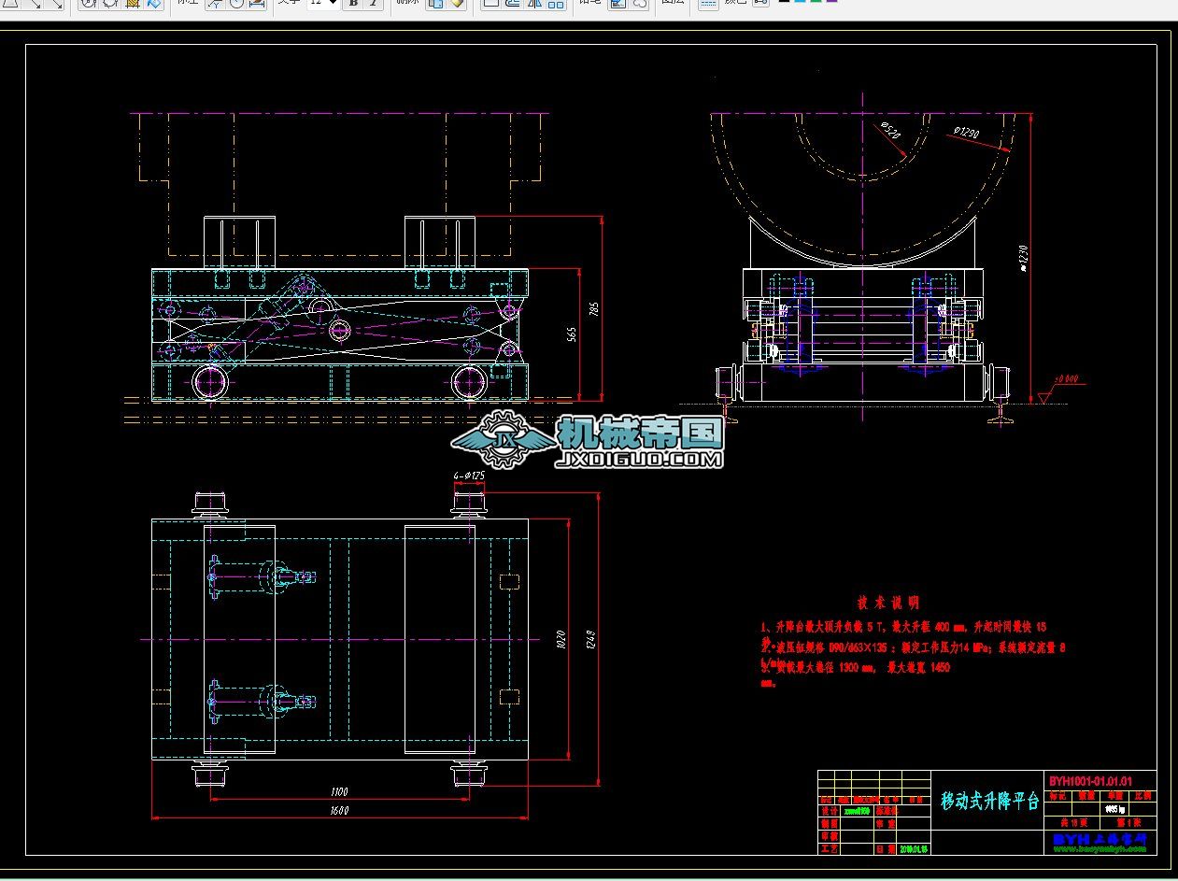This screenshot has width=1178, height=881.
Task: Select the 1249 width dimension text
Action: click(x=590, y=640)
